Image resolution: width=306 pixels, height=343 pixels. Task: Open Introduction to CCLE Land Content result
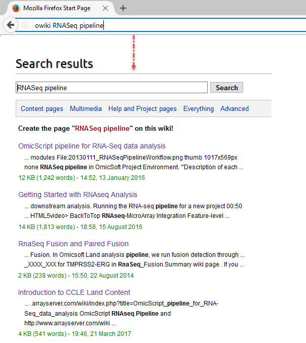(74, 292)
